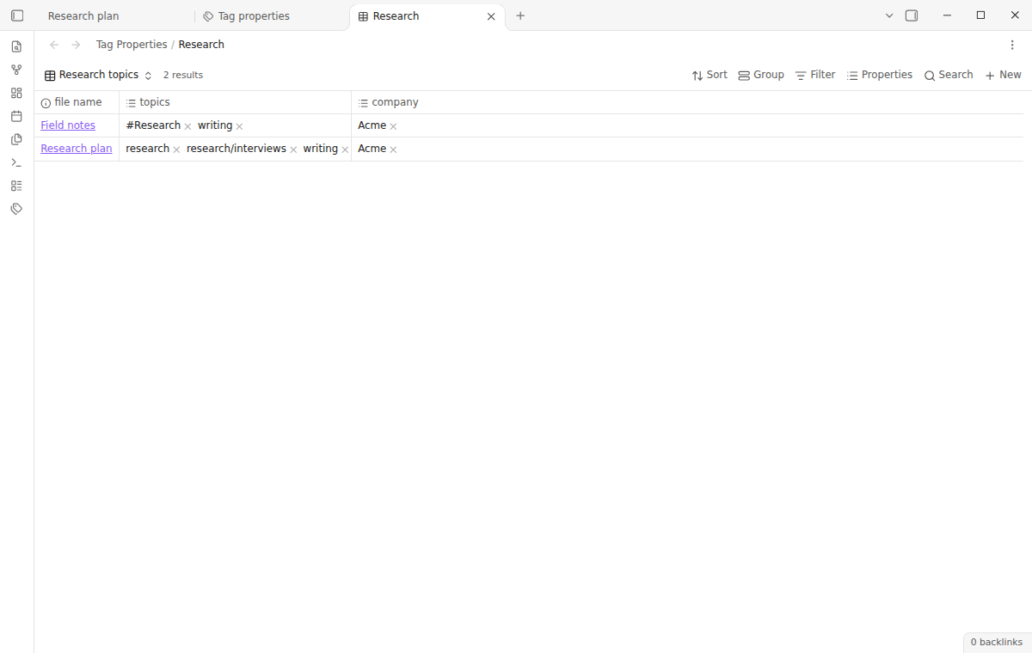
Task: Click the tag icon in the ribbon
Action: tap(16, 209)
